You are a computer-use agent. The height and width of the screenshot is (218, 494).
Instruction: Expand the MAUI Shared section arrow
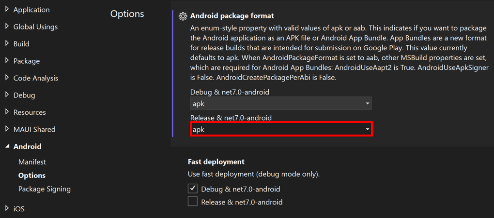pos(7,129)
